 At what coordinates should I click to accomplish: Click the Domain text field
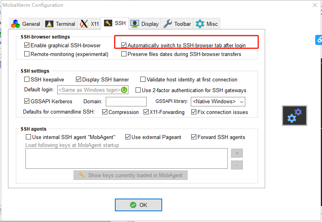coord(126,102)
